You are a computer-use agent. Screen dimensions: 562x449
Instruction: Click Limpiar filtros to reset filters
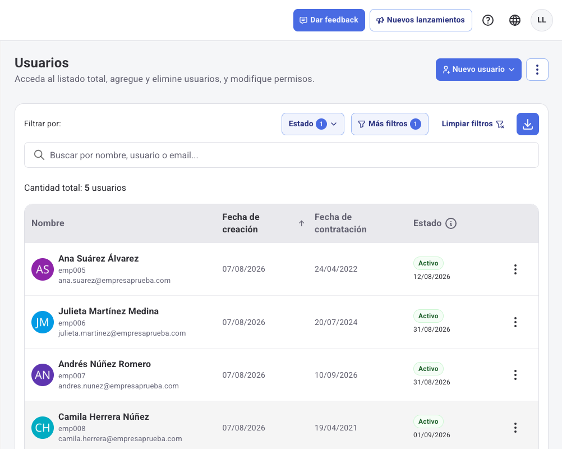coord(473,124)
